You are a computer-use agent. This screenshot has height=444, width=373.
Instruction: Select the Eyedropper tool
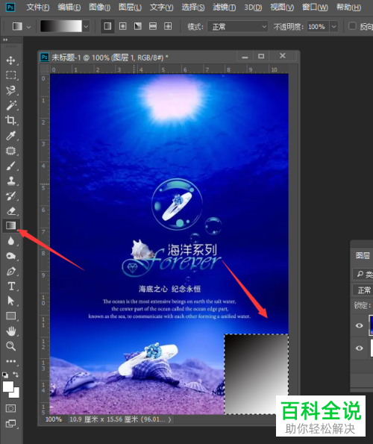click(x=10, y=136)
